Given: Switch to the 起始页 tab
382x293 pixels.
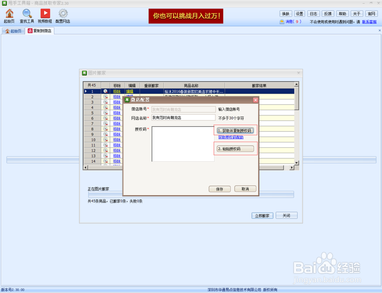Looking at the screenshot, I should pyautogui.click(x=13, y=31).
